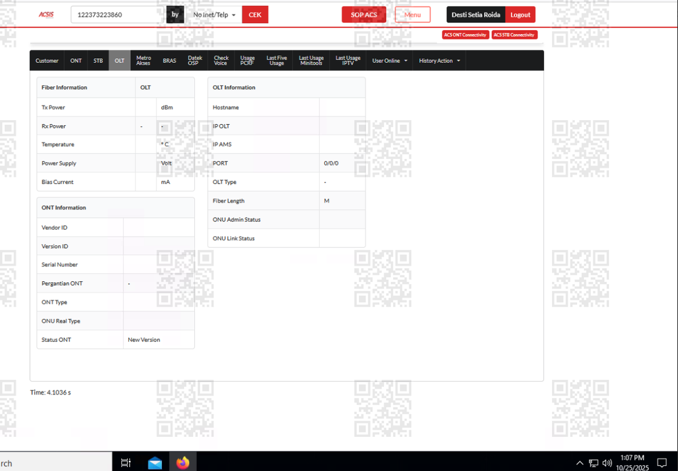Select the OLT tab
Viewport: 678px width, 471px height.
(119, 61)
